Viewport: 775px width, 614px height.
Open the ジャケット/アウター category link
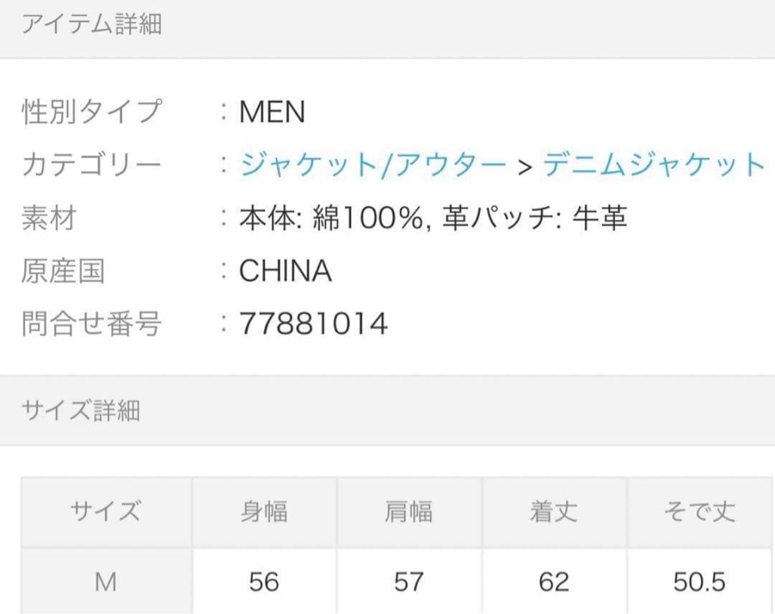(370, 164)
